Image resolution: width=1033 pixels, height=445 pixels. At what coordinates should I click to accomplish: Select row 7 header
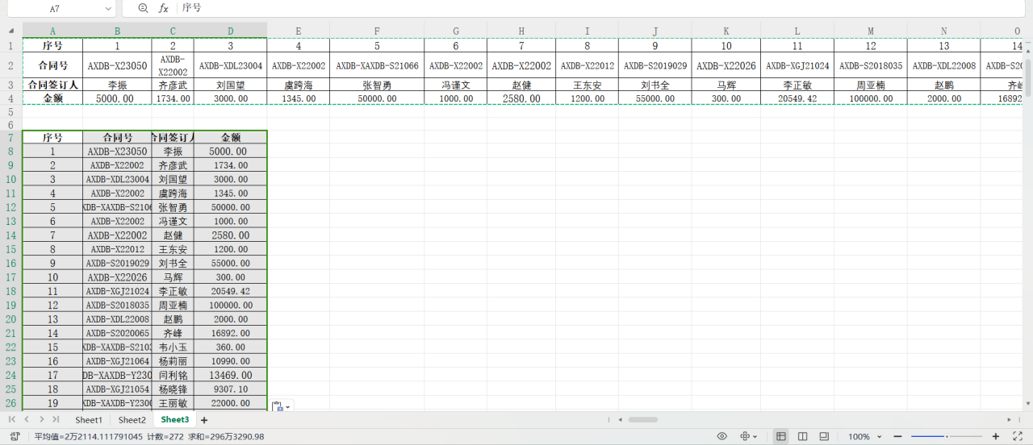(10, 138)
